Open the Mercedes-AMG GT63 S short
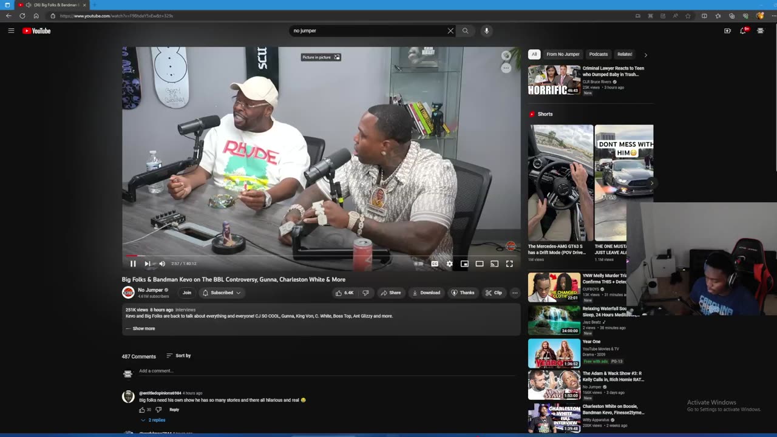This screenshot has width=777, height=437. (x=560, y=183)
